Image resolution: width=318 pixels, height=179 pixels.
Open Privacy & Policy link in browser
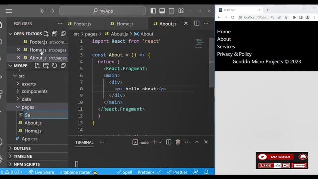(x=234, y=54)
